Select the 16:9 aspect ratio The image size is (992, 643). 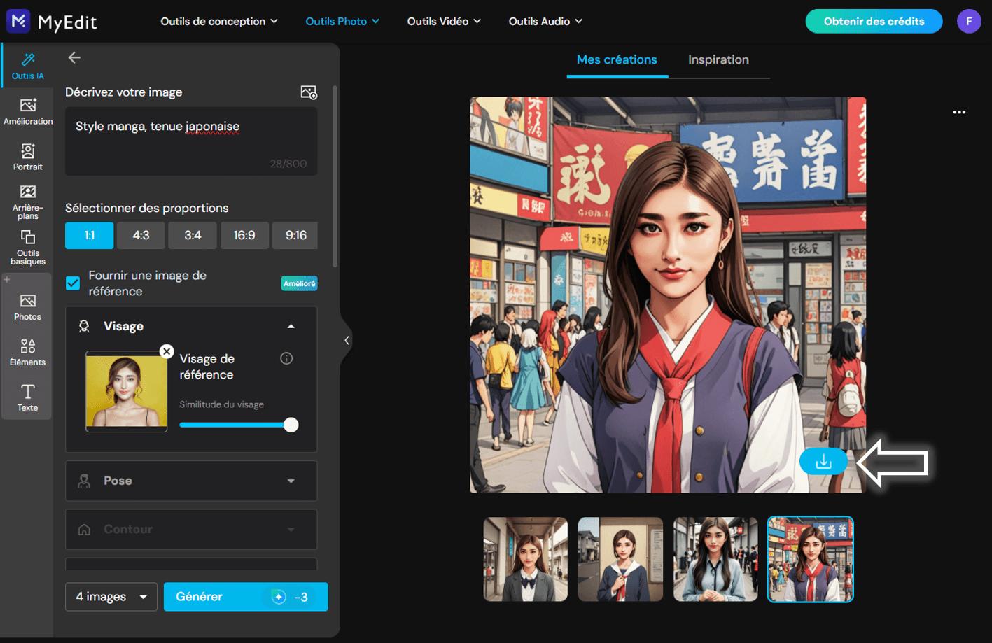click(x=244, y=235)
